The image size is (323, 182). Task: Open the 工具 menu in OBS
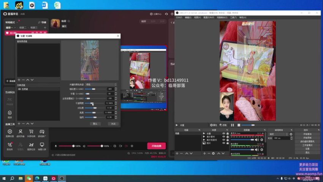233,18
